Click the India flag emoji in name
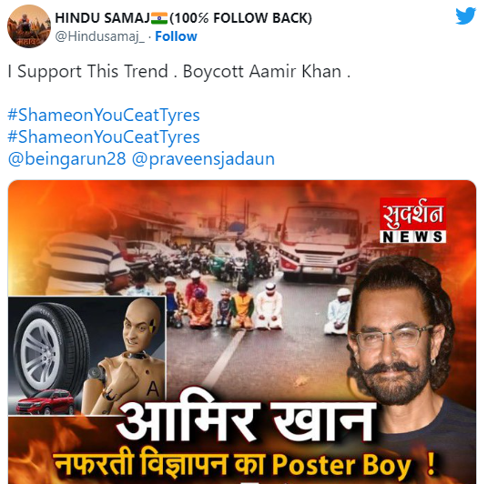This screenshot has width=488, height=484. point(159,18)
